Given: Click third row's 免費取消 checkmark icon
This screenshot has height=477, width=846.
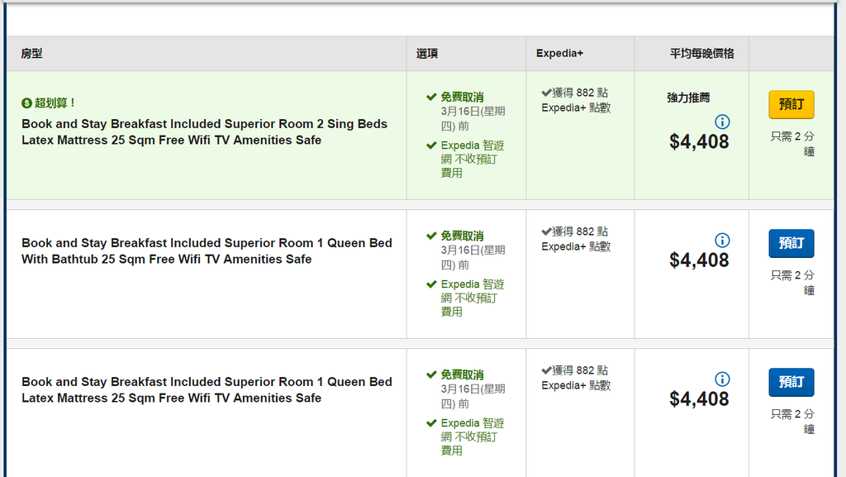Looking at the screenshot, I should tap(431, 374).
